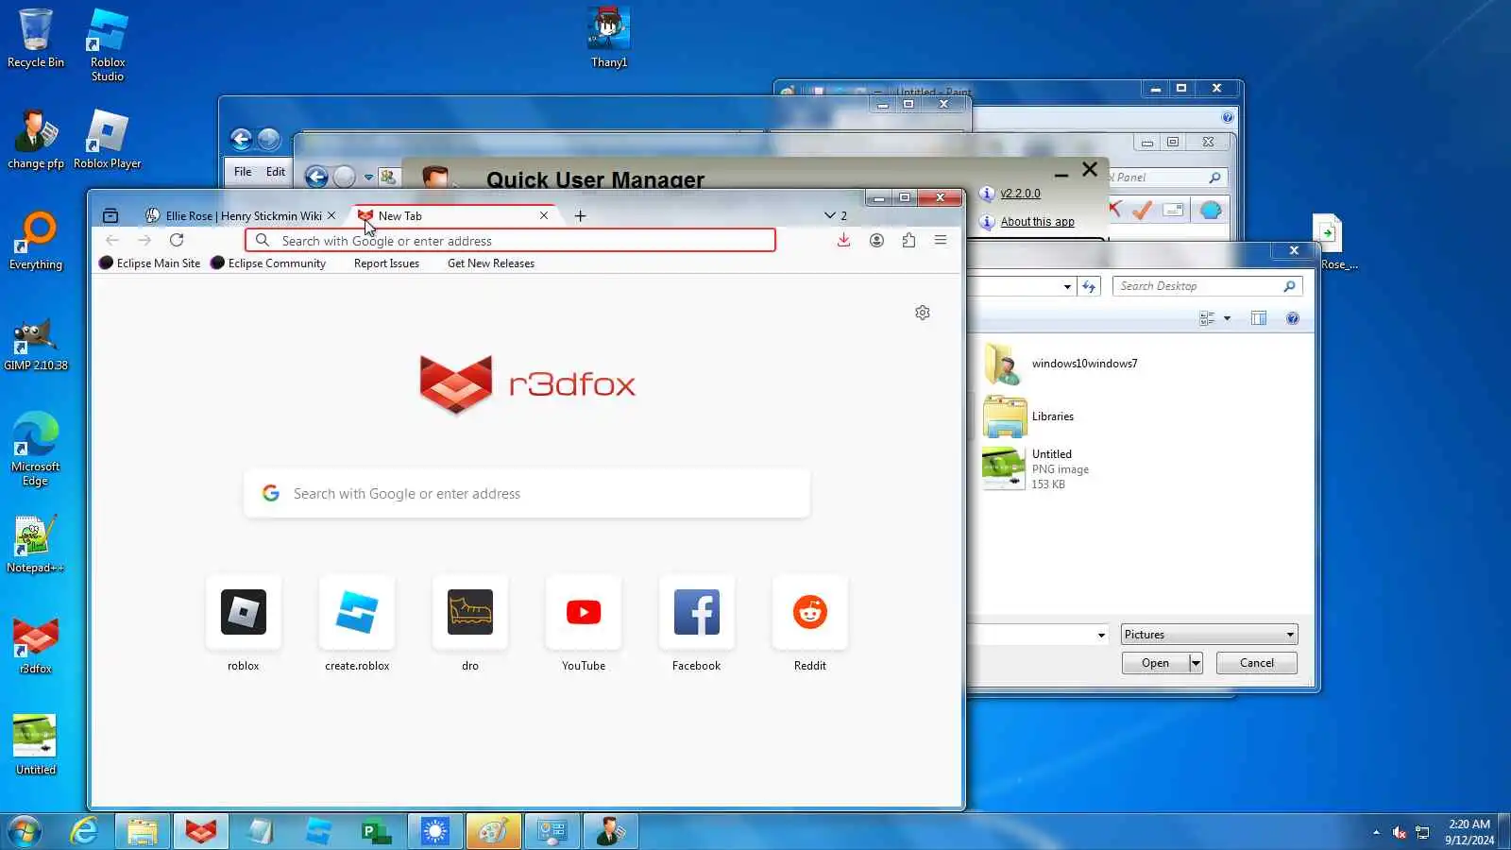Click the Open button in file dialog
The width and height of the screenshot is (1511, 850).
(1155, 663)
